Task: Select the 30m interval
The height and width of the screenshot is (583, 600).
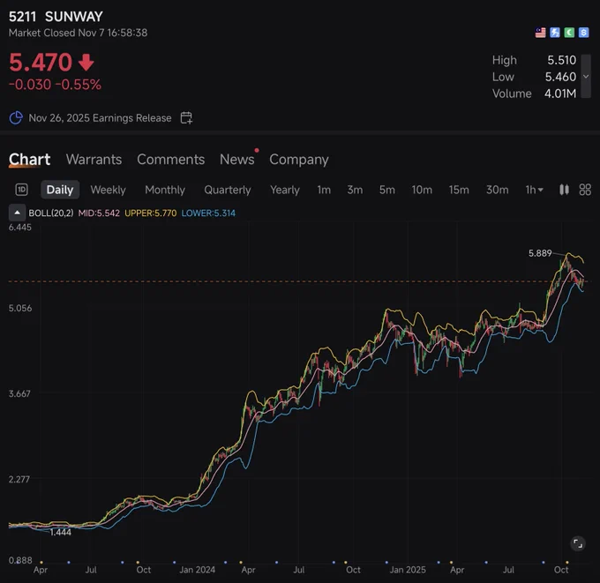Action: coord(497,190)
